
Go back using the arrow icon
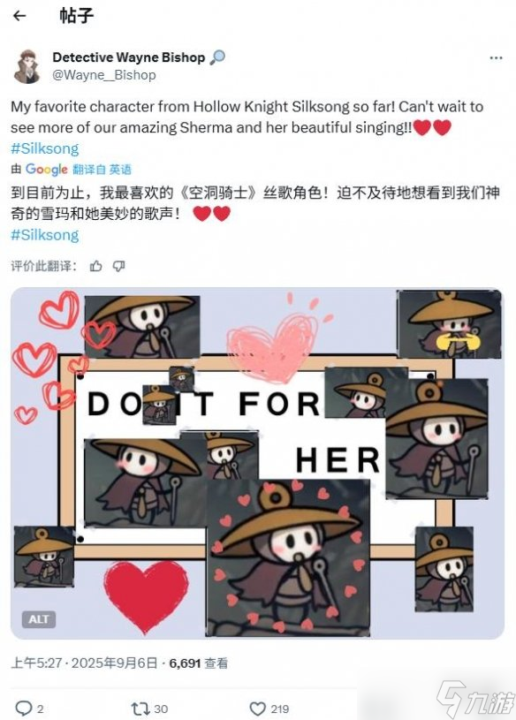(x=19, y=16)
